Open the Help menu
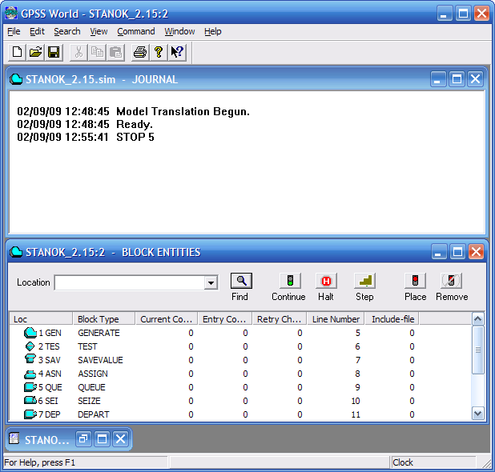 coord(212,31)
